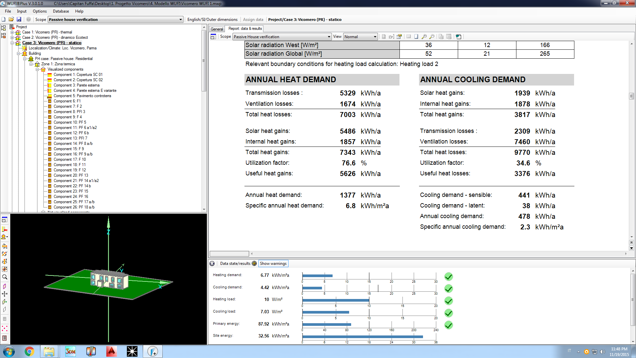Collapse the Visualized components tree node
This screenshot has width=636, height=358.
coord(37,69)
